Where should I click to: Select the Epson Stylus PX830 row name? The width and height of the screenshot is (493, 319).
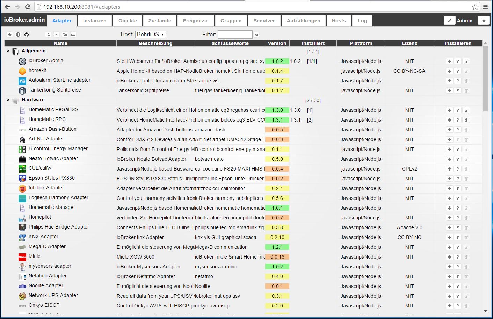pos(52,178)
